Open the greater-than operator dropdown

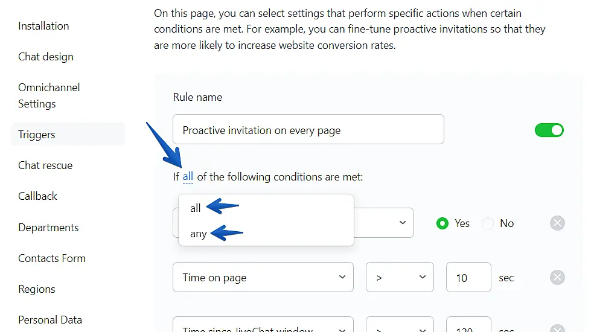click(400, 278)
